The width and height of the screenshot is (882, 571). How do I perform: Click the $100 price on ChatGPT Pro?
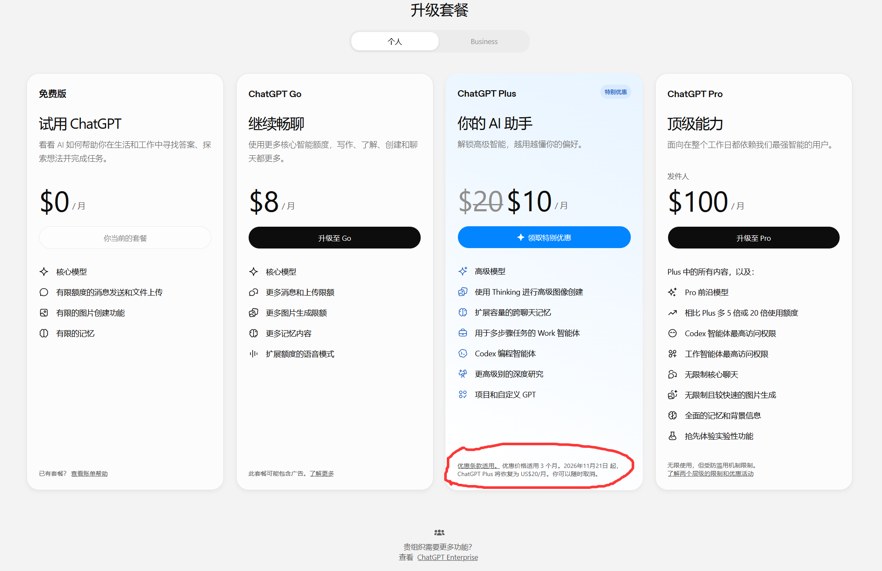click(698, 201)
